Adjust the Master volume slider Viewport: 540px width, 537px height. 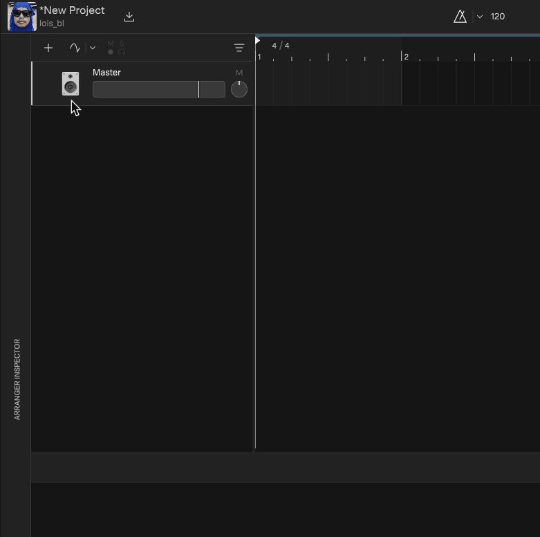(x=159, y=89)
